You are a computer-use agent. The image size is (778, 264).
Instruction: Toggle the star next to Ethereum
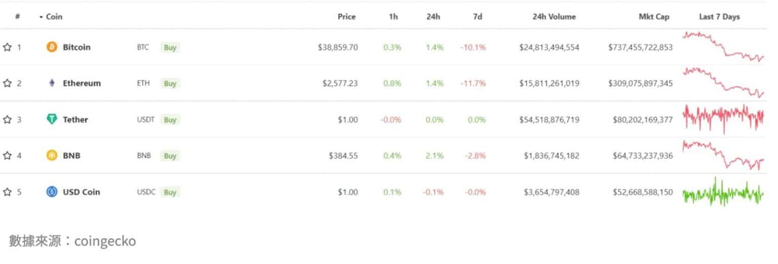7,83
